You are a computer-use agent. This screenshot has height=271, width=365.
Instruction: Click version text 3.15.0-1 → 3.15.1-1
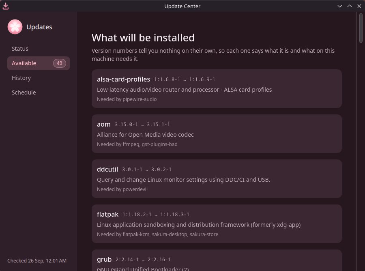(142, 125)
